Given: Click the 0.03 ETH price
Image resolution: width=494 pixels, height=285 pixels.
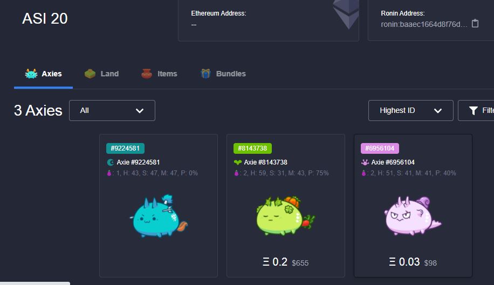Looking at the screenshot, I should pyautogui.click(x=409, y=262).
